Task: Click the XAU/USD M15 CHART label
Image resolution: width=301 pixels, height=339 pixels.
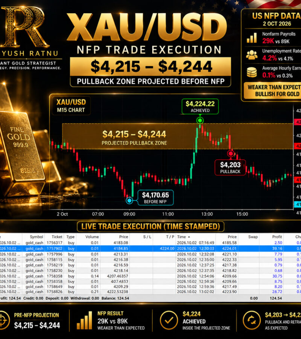Action: coord(71,105)
